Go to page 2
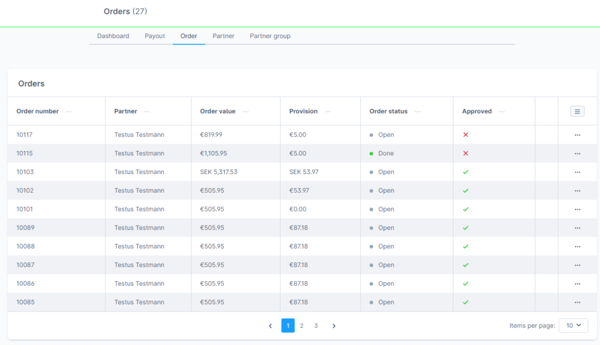The height and width of the screenshot is (345, 600). (x=302, y=326)
